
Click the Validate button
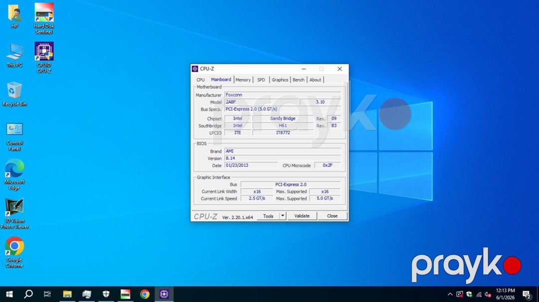point(302,216)
